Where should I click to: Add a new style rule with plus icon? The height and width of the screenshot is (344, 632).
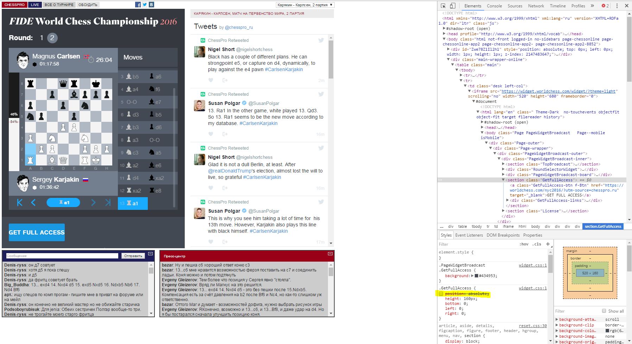coord(548,244)
